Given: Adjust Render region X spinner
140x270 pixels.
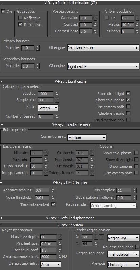Looking at the screenshot, I should (x=96, y=237).
